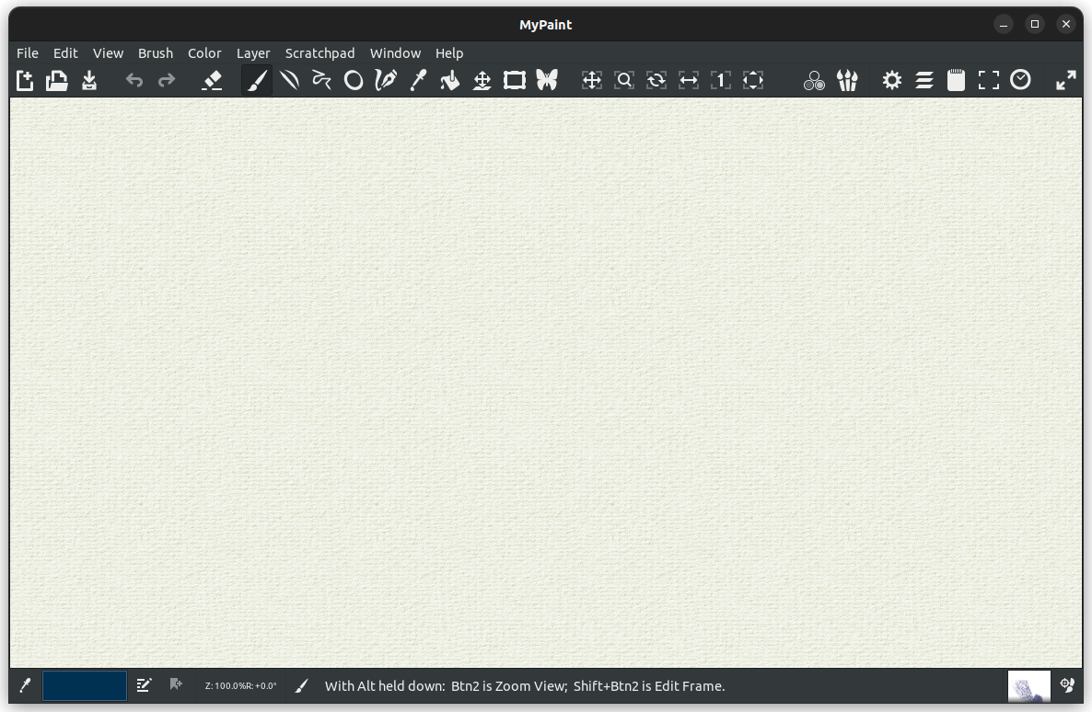
Task: Select the Freehand brush tool
Action: (x=257, y=80)
